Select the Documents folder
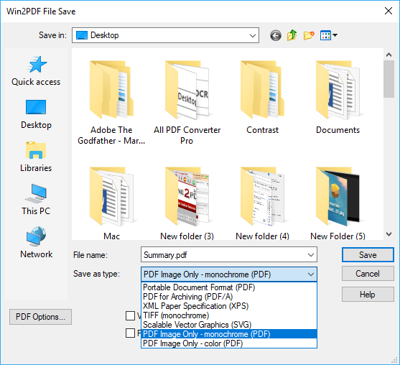The width and height of the screenshot is (400, 365). pos(338,97)
